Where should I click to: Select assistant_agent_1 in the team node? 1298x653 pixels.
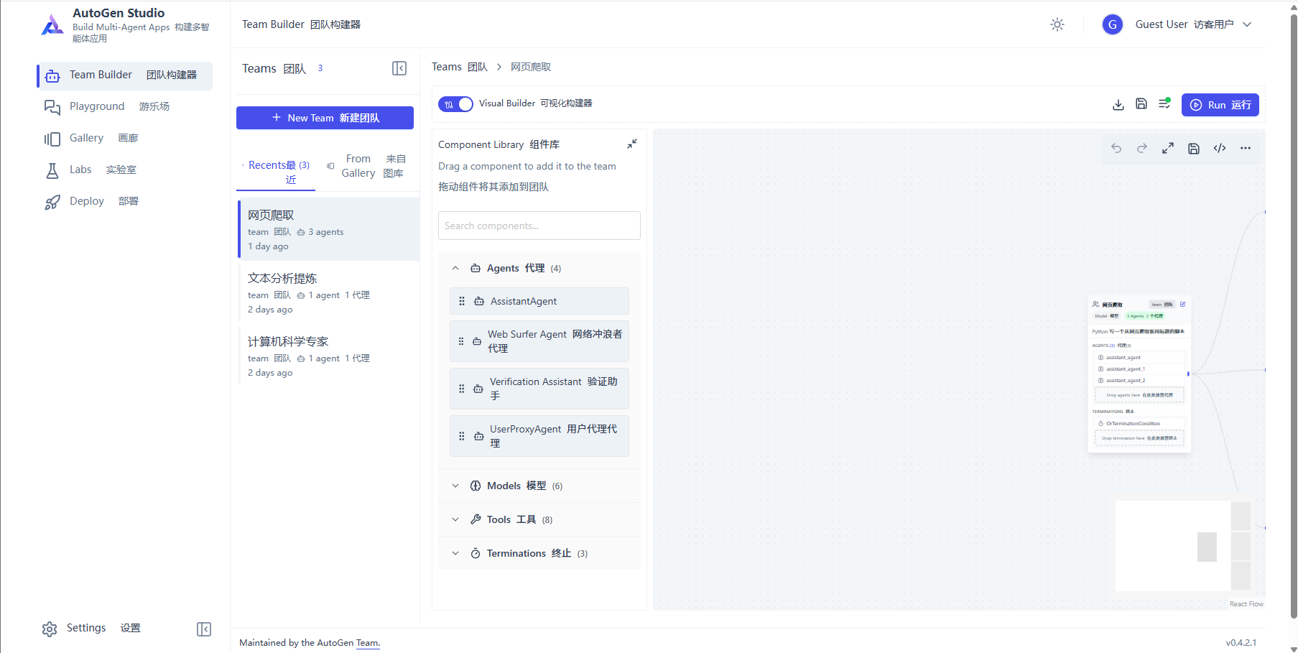(1139, 369)
